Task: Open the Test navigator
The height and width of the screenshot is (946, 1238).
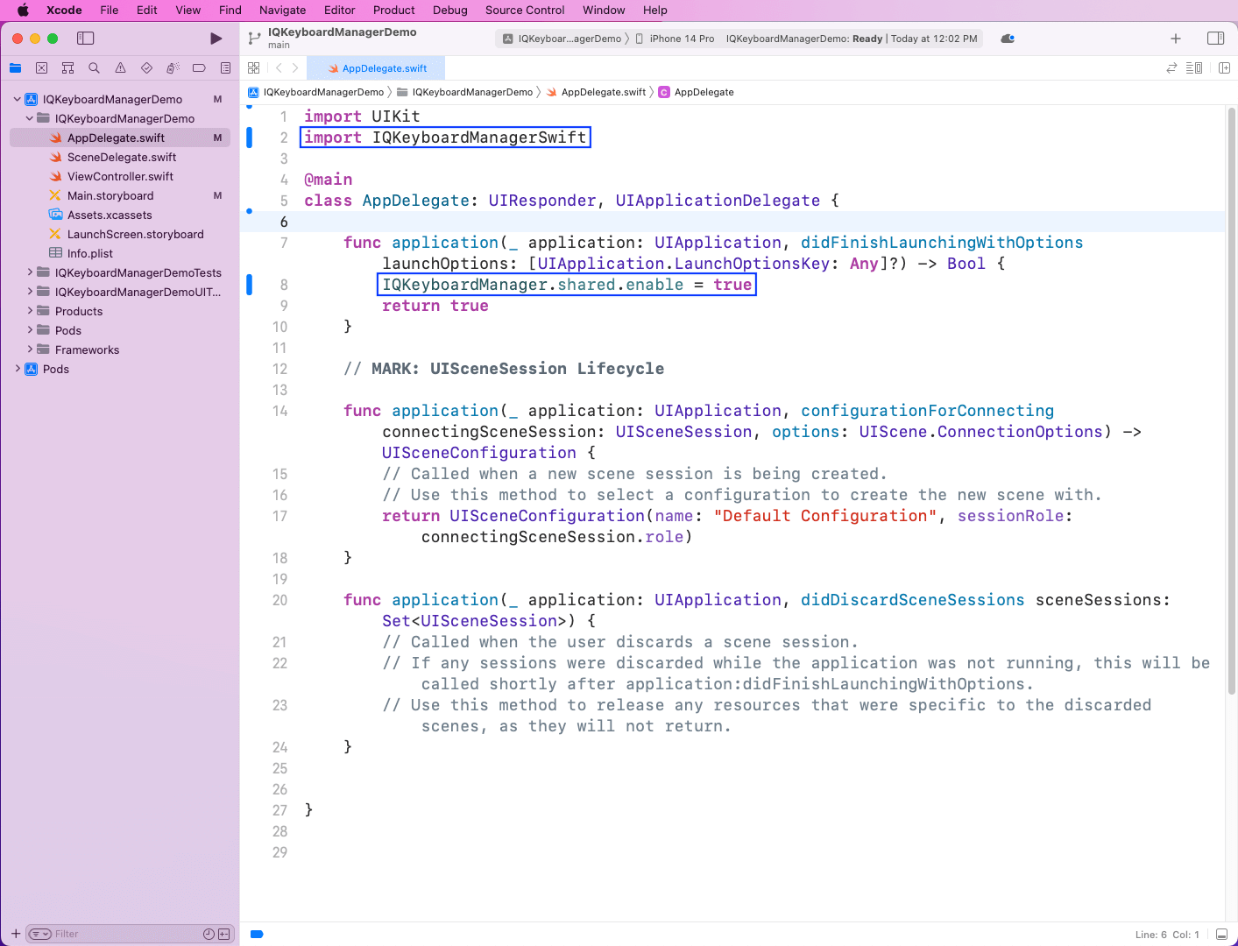Action: click(x=146, y=67)
